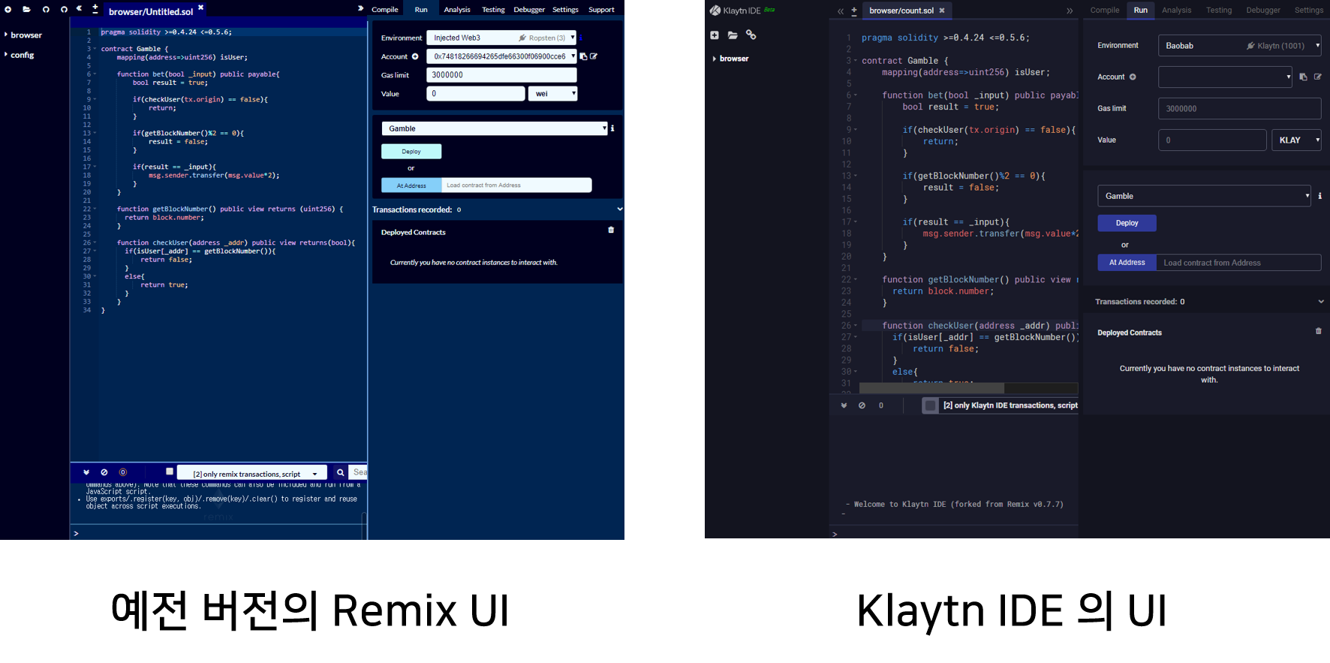Open Klaytn IDE Gamble contract dropdown
1330x663 pixels.
1204,196
